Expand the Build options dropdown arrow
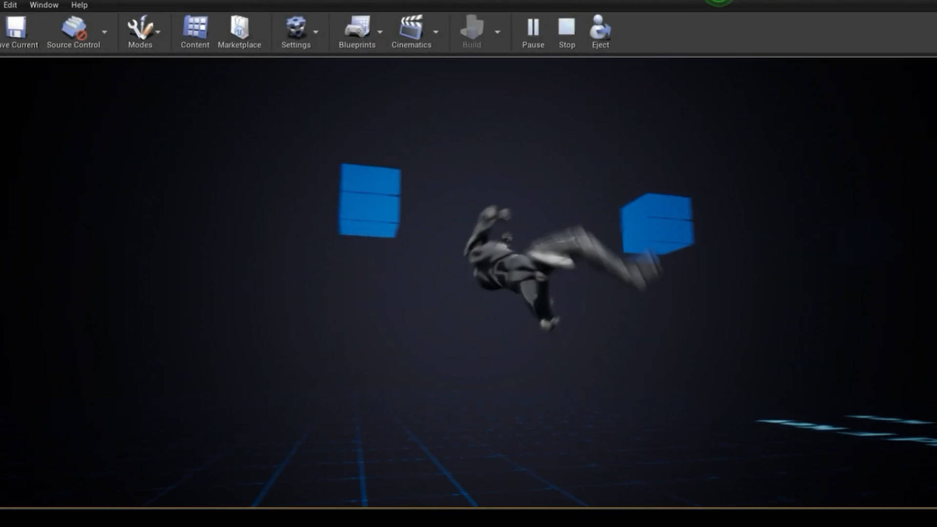 [497, 32]
